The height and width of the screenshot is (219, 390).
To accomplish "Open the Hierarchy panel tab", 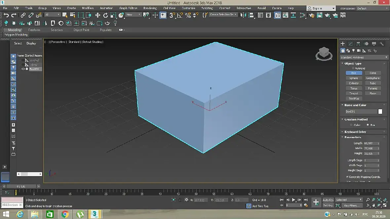I will (x=358, y=44).
